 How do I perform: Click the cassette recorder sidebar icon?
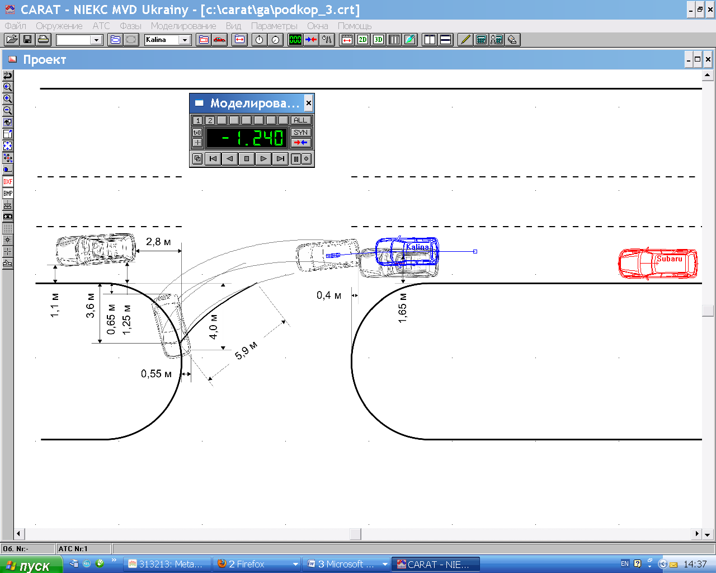(x=8, y=217)
